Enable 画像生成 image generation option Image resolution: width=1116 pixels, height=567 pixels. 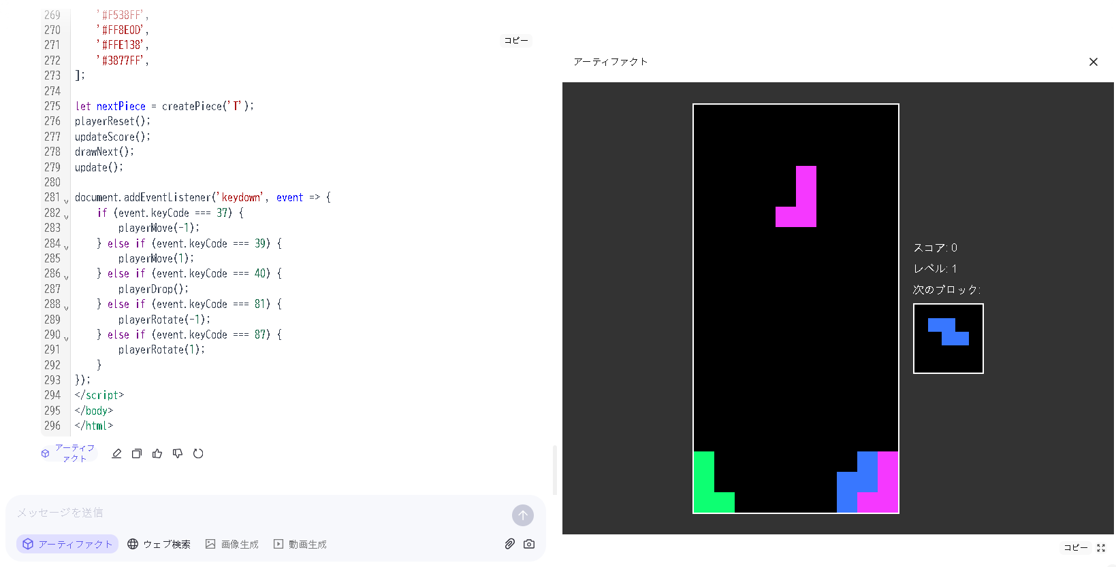[x=232, y=544]
